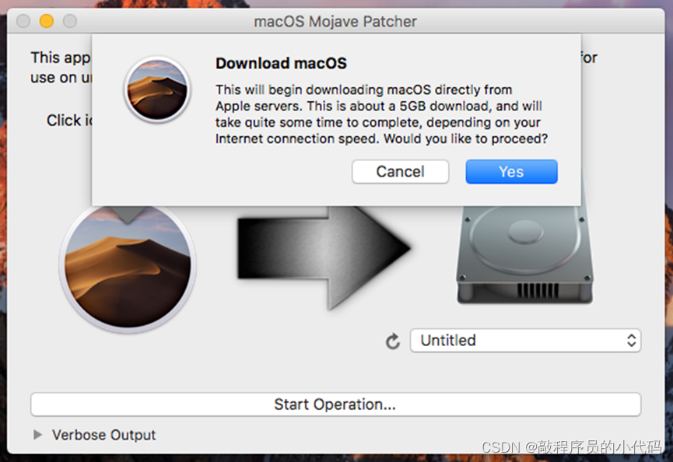
Task: Click the Start Operation button
Action: coord(335,404)
